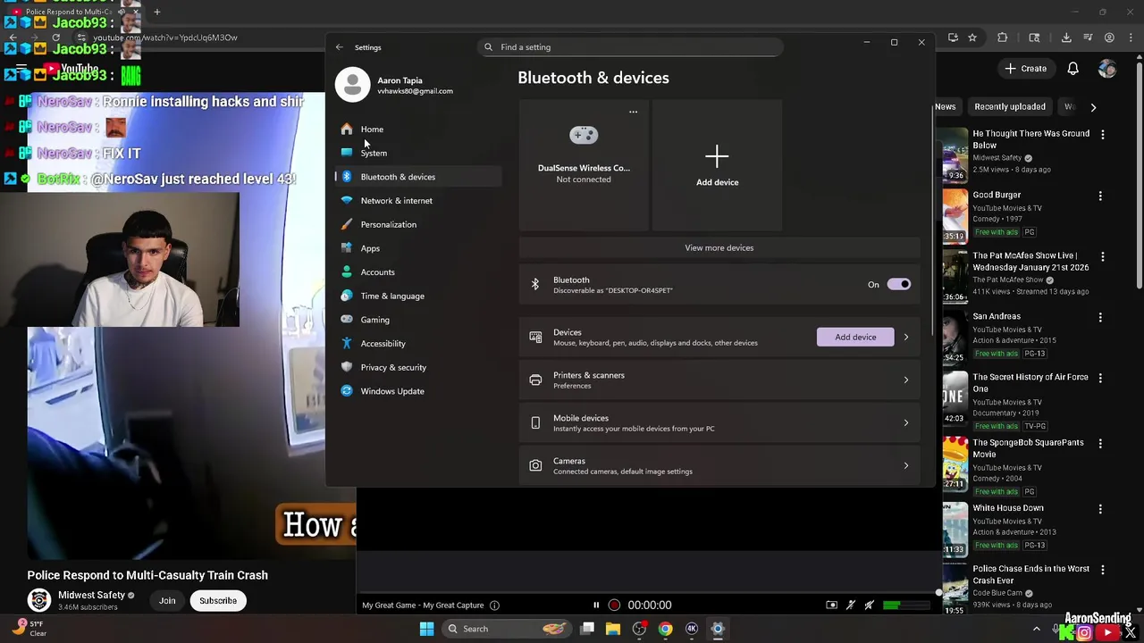Open The Pat McAfee Show Live thumbnail

point(955,276)
